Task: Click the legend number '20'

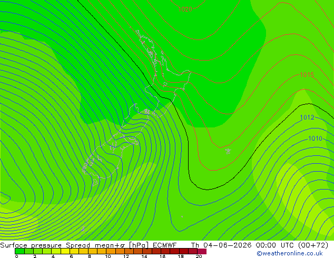Action: (x=199, y=256)
